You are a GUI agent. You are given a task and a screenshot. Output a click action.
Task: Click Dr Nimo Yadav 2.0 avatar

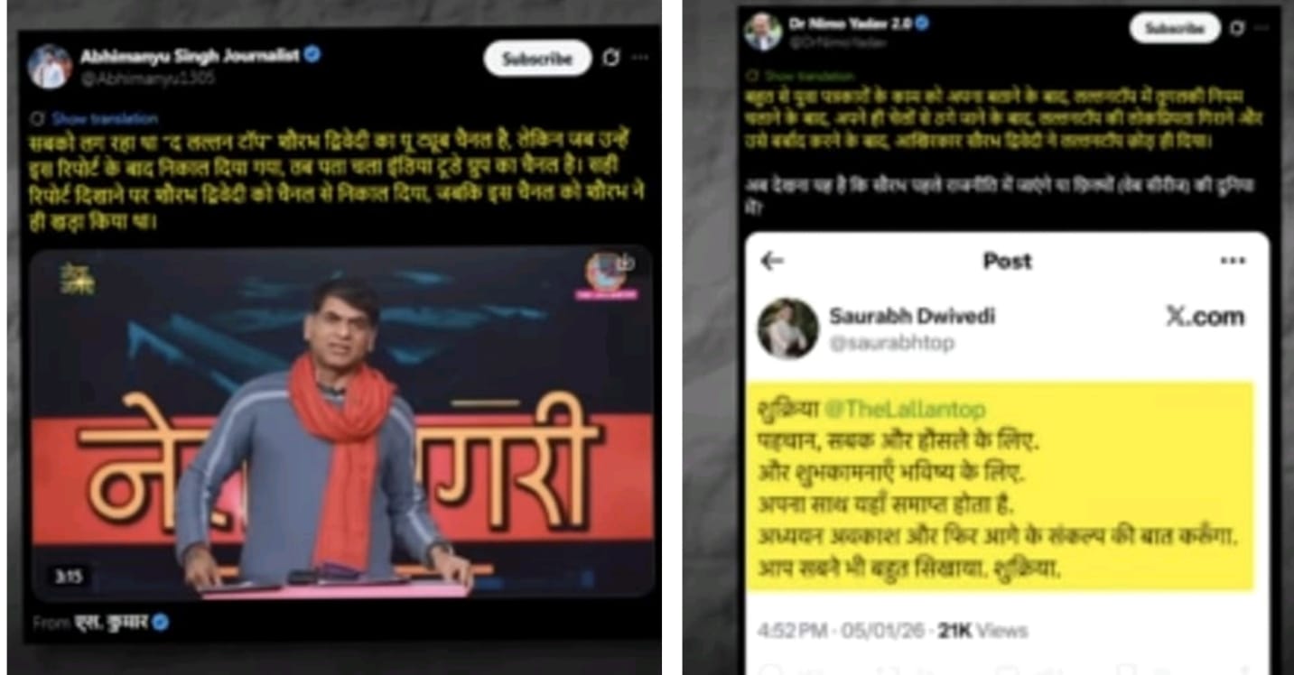pyautogui.click(x=763, y=32)
